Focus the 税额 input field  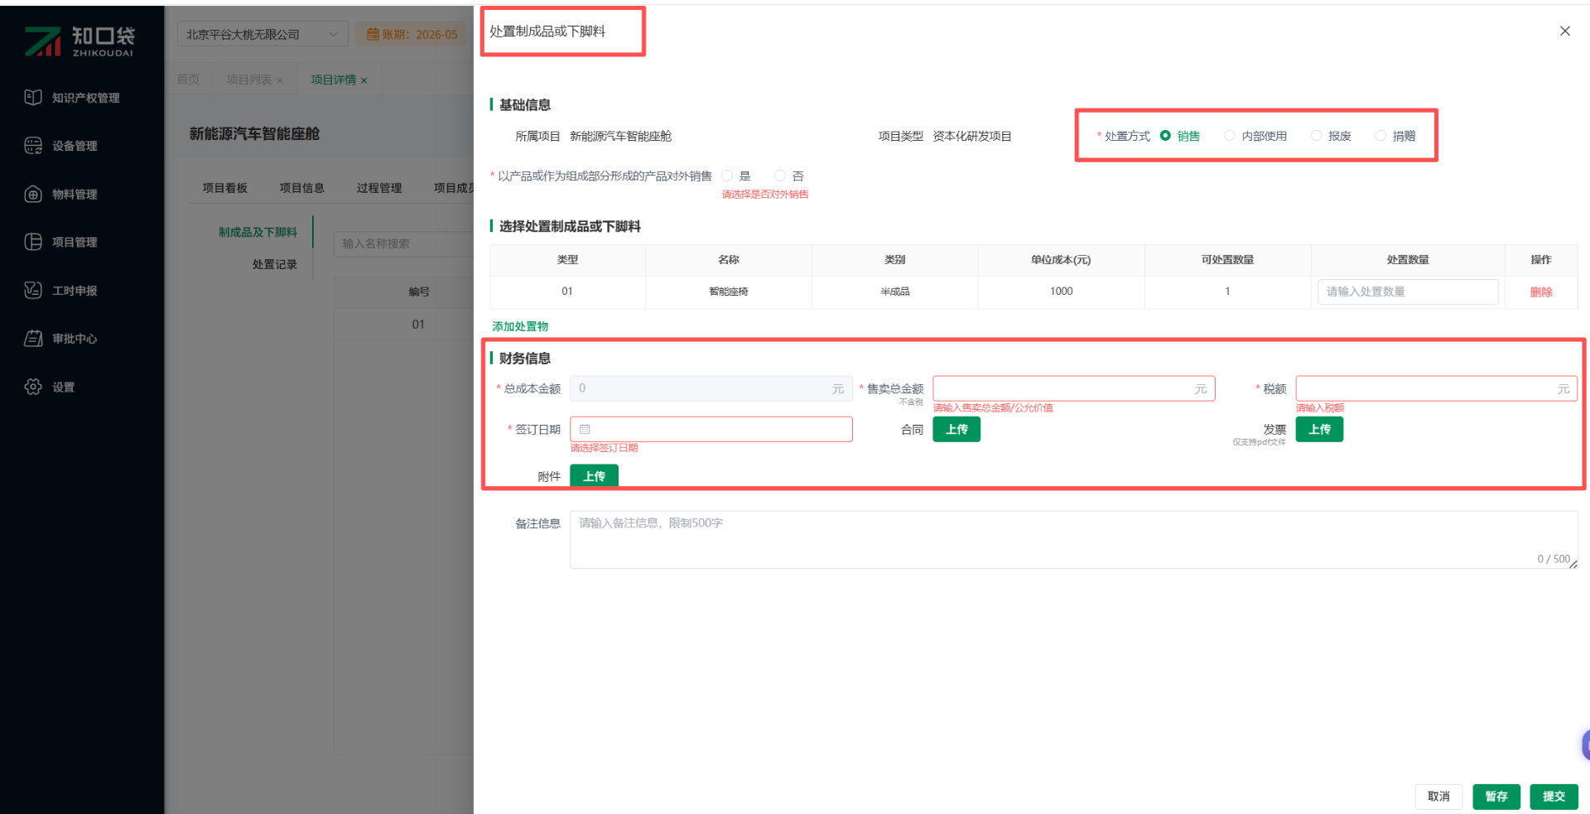point(1437,388)
